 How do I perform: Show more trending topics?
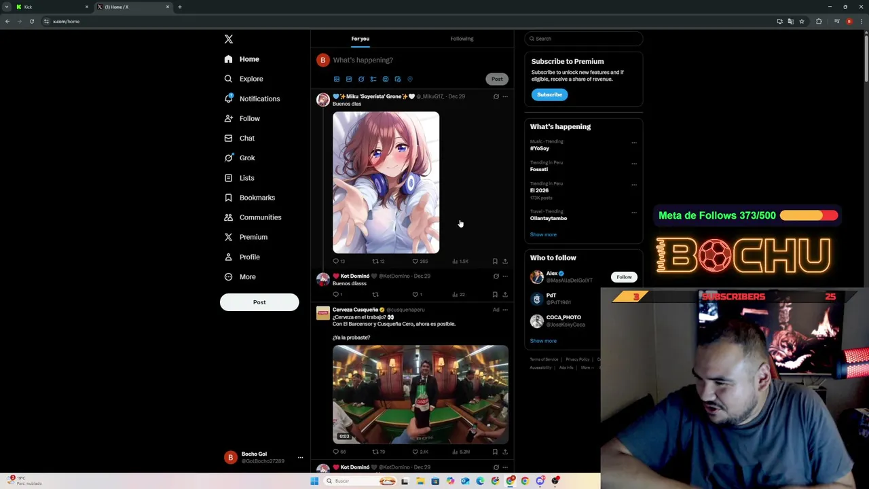click(543, 234)
